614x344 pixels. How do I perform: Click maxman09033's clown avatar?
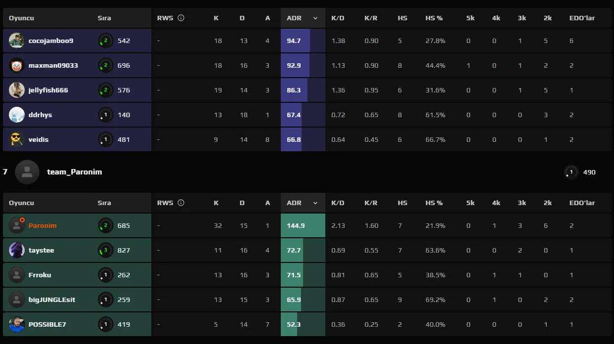pyautogui.click(x=17, y=65)
